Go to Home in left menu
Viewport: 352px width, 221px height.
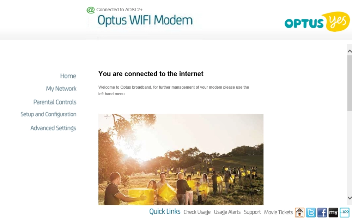click(68, 76)
